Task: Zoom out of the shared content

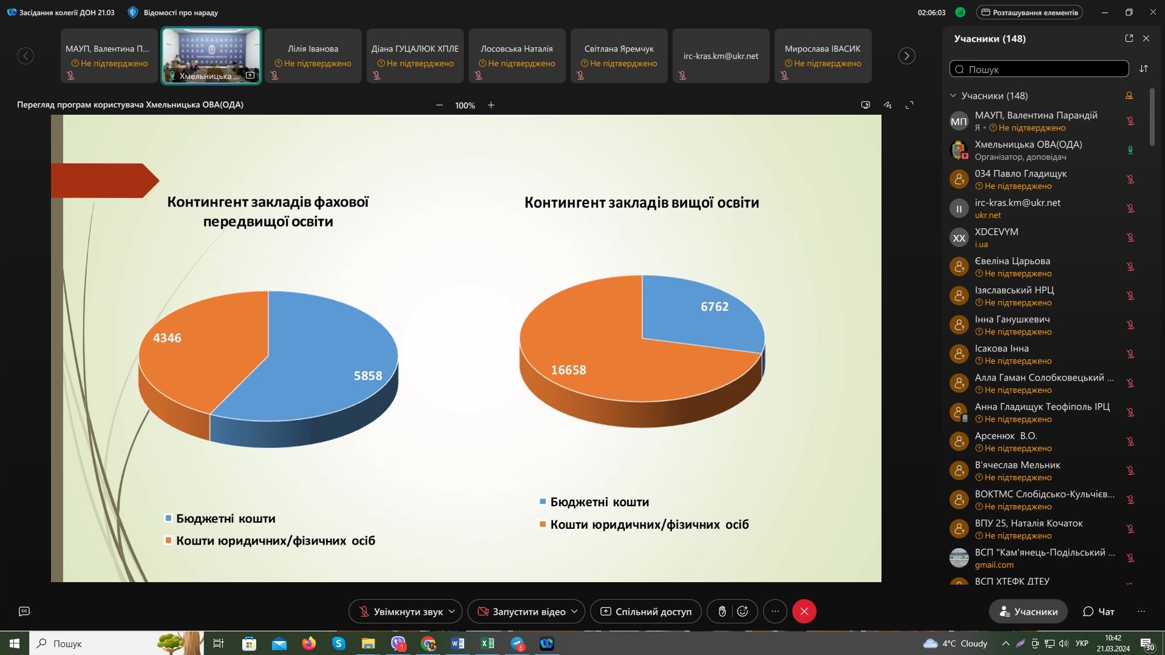Action: point(439,105)
